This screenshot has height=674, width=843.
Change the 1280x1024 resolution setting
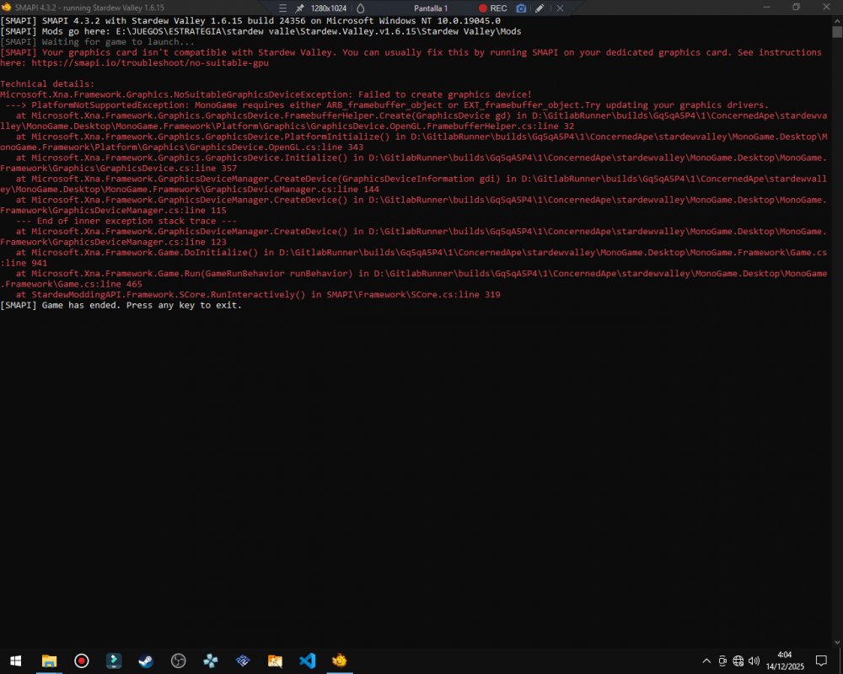[x=328, y=8]
